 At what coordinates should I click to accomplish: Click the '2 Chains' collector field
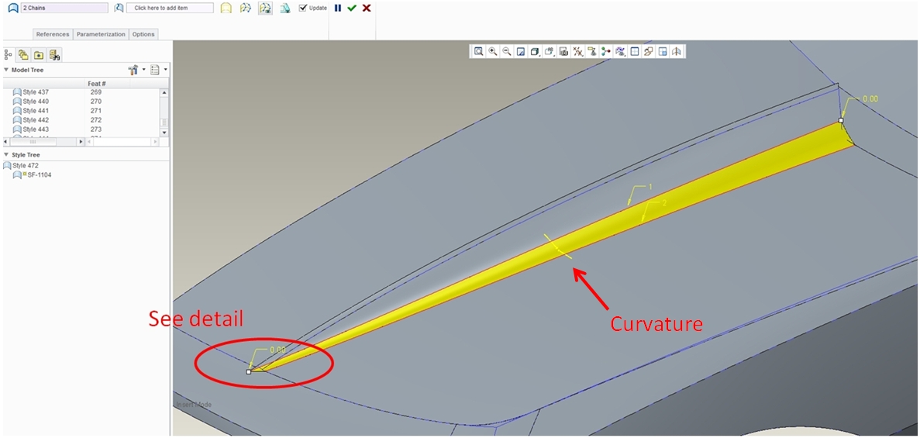pos(64,9)
